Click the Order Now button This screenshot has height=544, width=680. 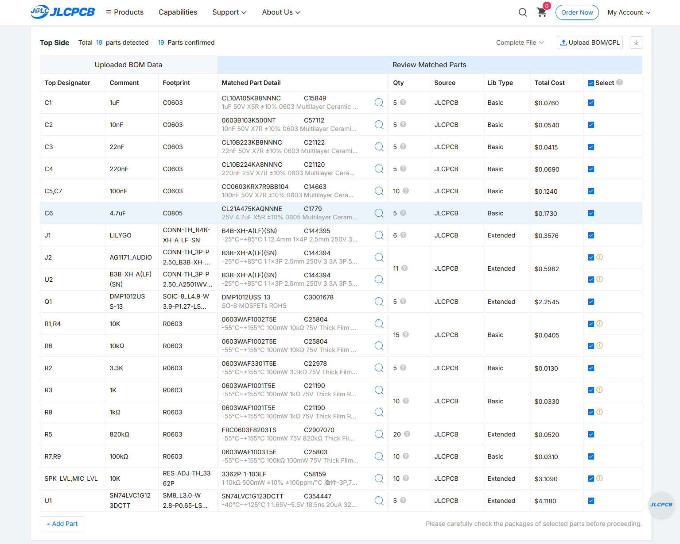(577, 12)
